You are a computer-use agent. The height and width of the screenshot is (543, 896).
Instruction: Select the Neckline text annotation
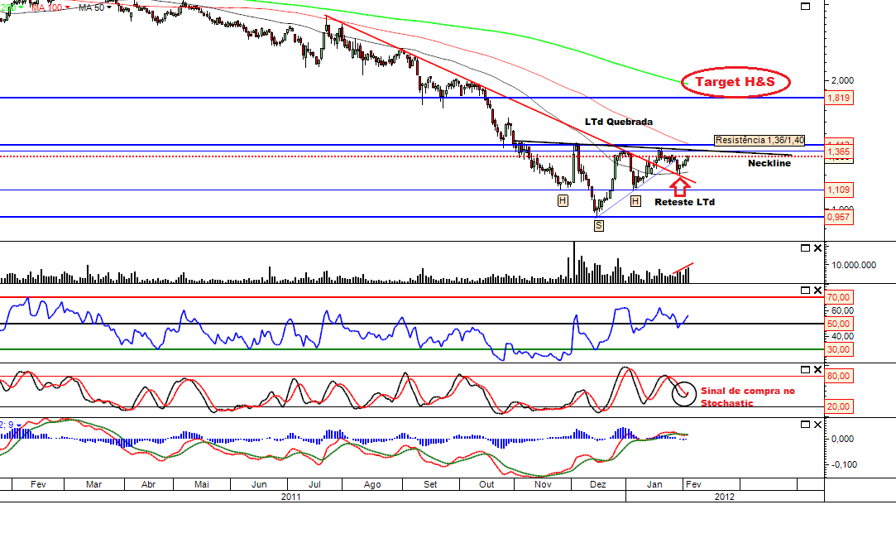(x=769, y=163)
